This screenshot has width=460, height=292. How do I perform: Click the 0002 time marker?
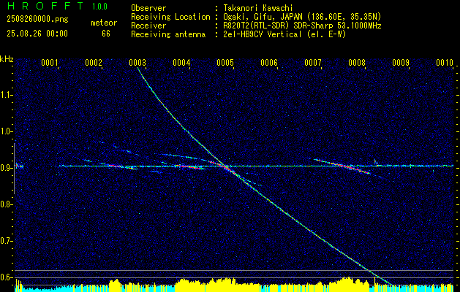(94, 63)
